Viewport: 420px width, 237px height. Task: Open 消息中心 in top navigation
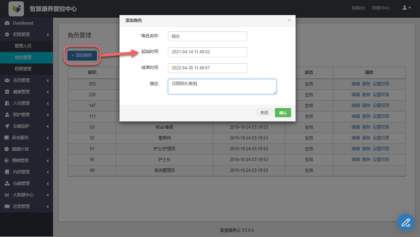click(x=381, y=8)
